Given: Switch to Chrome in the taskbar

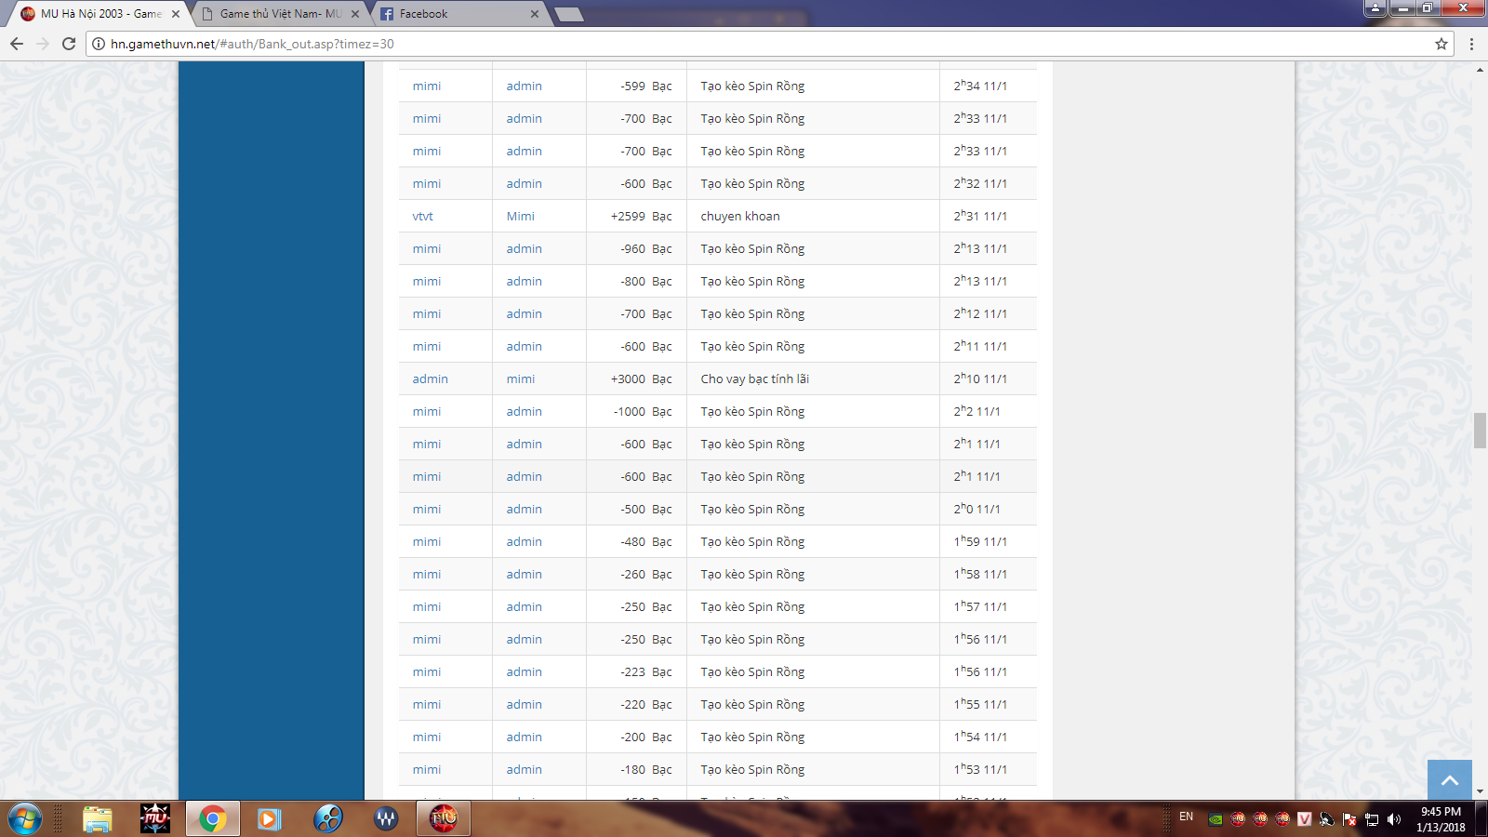Looking at the screenshot, I should pyautogui.click(x=212, y=819).
